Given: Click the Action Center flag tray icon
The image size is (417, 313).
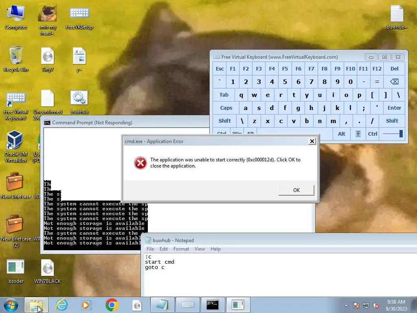Looking at the screenshot, I should click(356, 305).
